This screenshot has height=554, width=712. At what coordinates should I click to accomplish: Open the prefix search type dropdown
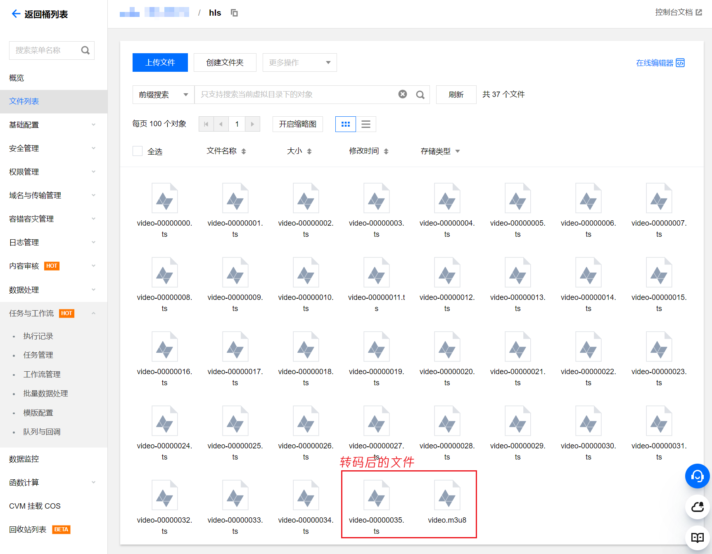163,95
